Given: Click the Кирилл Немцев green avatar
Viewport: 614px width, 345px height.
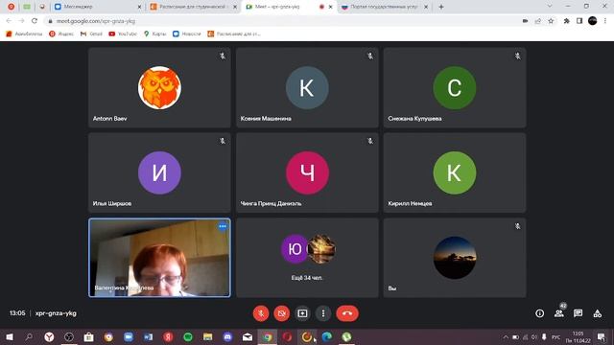Looking at the screenshot, I should pos(455,172).
